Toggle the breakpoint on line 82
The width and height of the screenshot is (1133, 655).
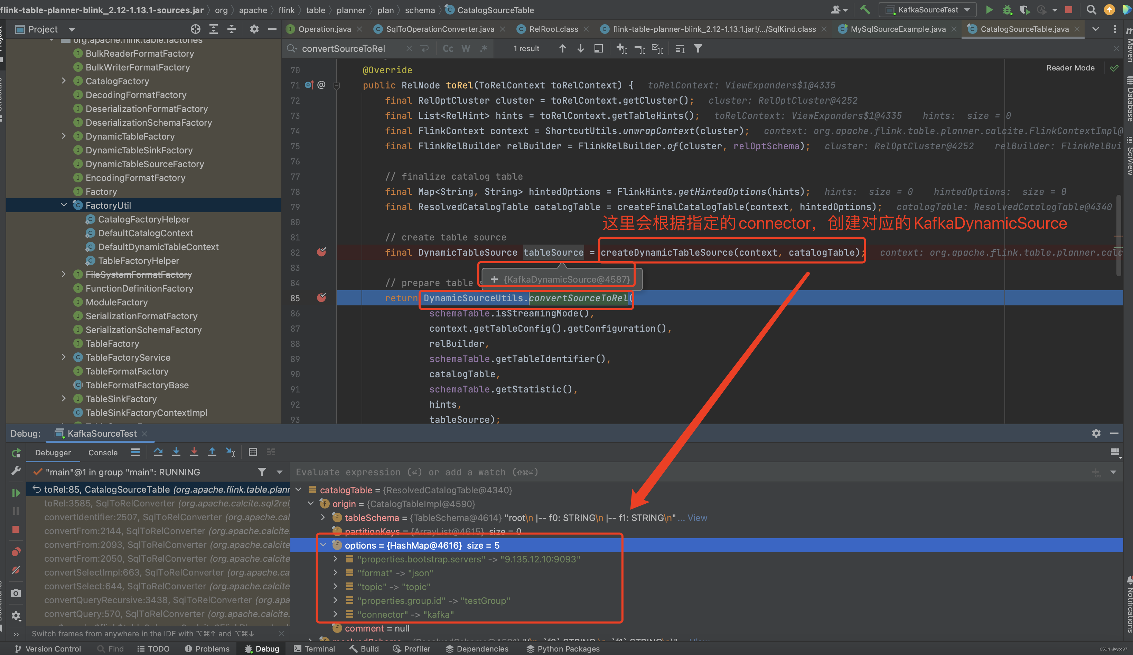[x=321, y=252]
